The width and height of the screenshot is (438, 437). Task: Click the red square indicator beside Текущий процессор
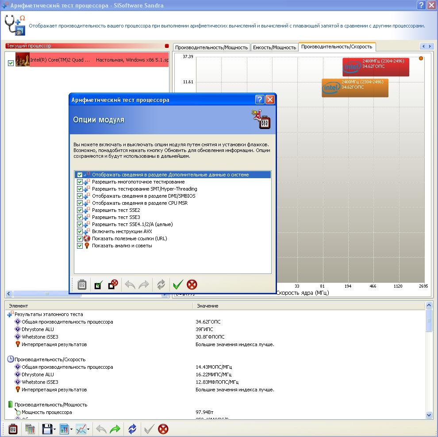coord(167,46)
